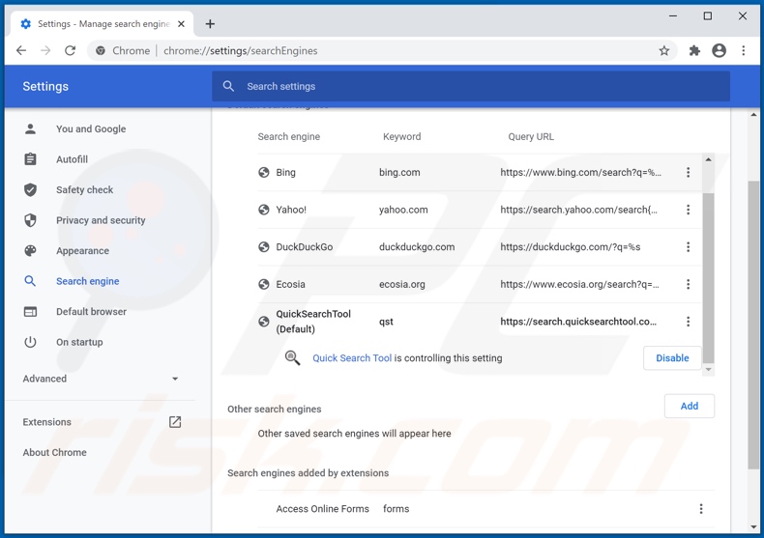Click the globe icon next to Bing

[264, 172]
